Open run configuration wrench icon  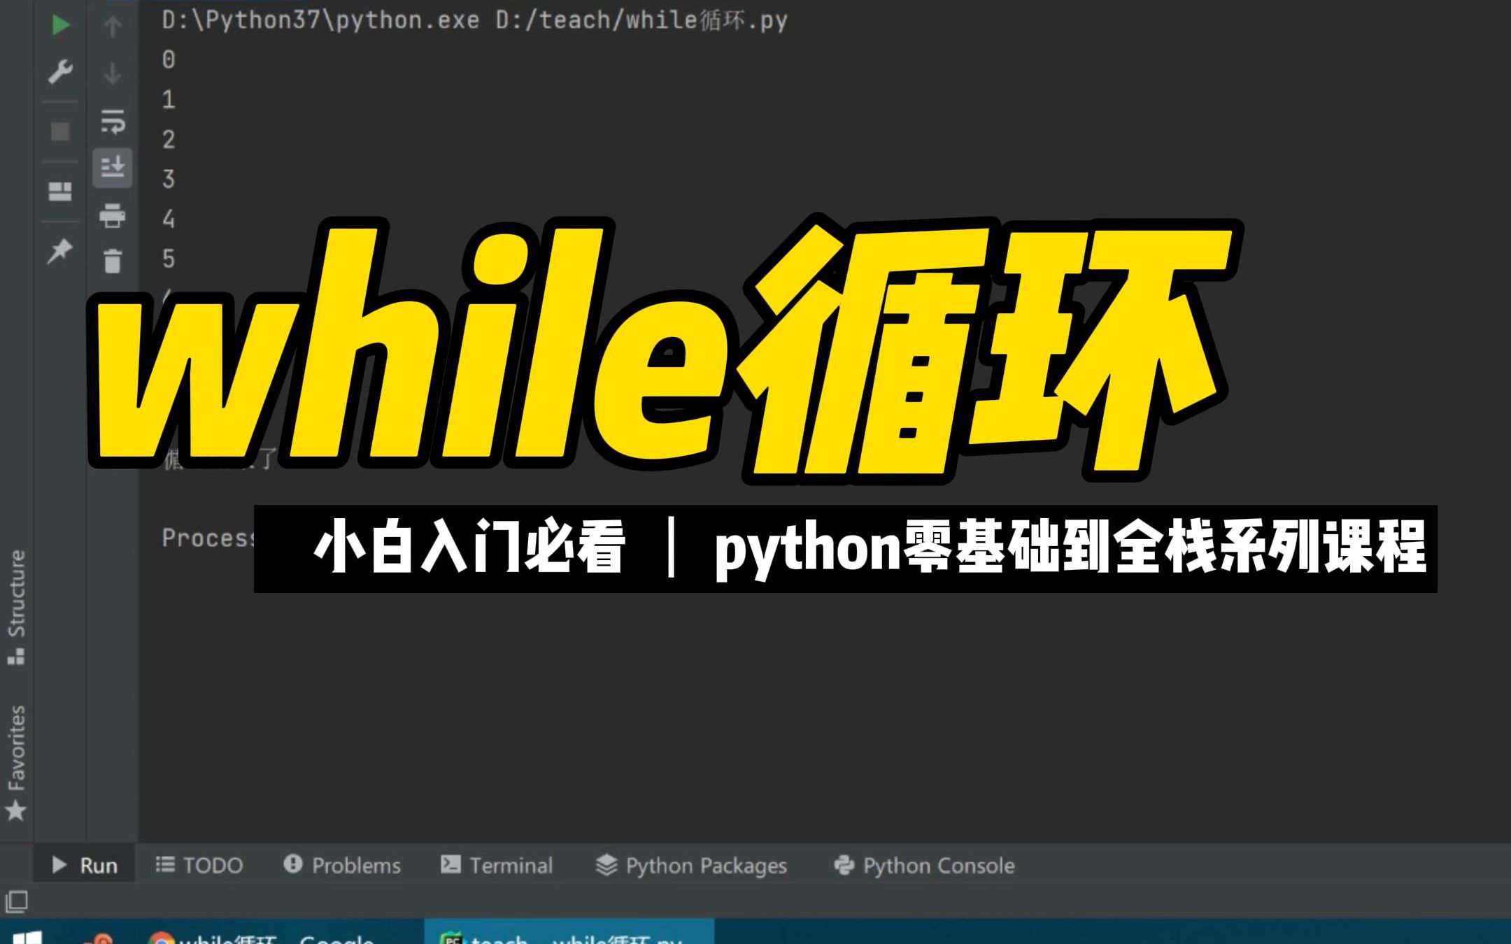click(60, 71)
